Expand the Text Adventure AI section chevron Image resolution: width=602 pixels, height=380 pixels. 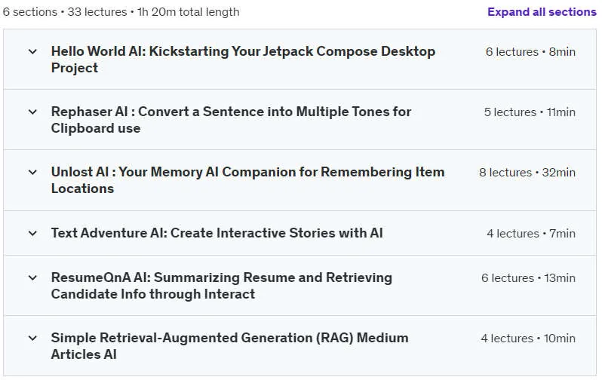(x=32, y=233)
